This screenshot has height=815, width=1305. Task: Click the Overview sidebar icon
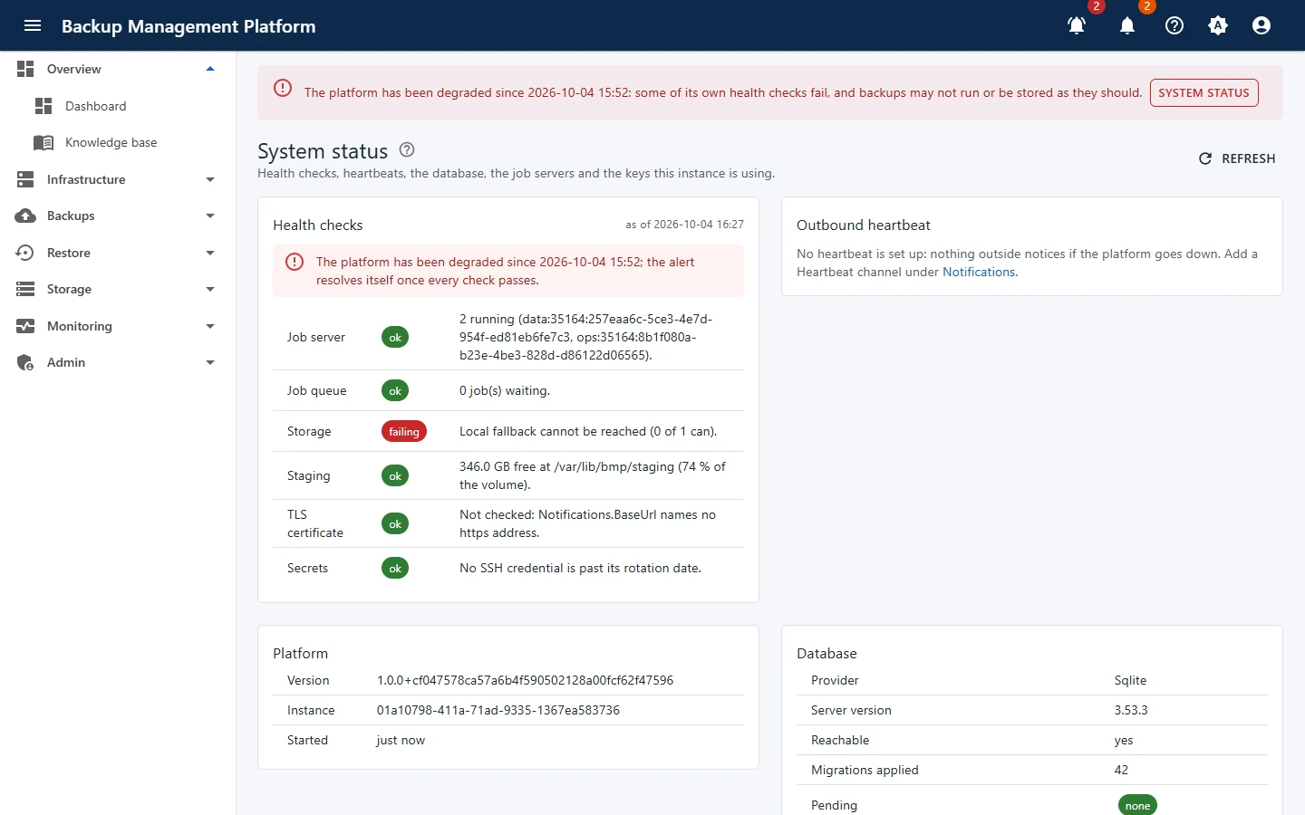click(25, 69)
